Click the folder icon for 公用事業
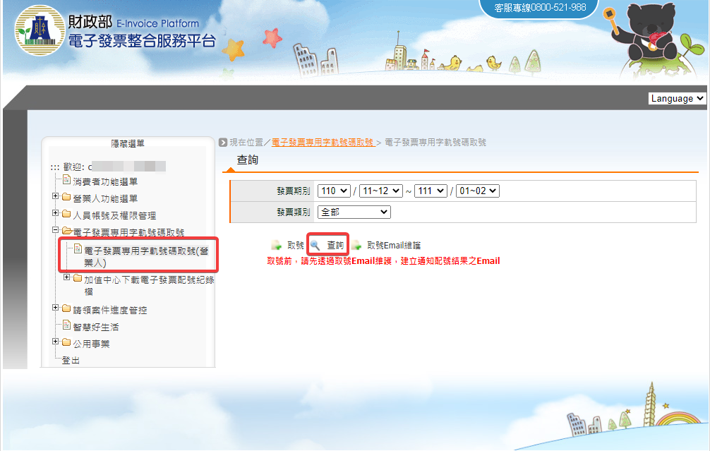 (66, 344)
